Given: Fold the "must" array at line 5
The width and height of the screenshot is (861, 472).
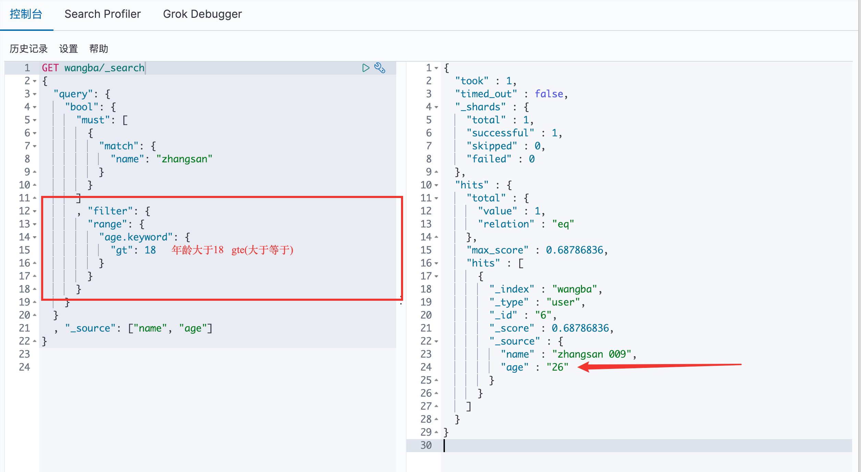Looking at the screenshot, I should coord(35,120).
